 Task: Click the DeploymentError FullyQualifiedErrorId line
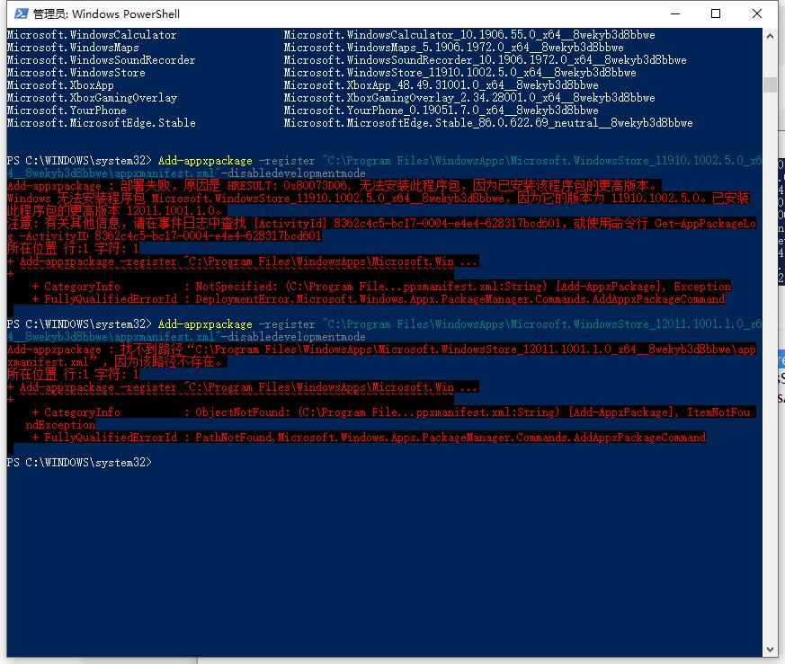(378, 298)
